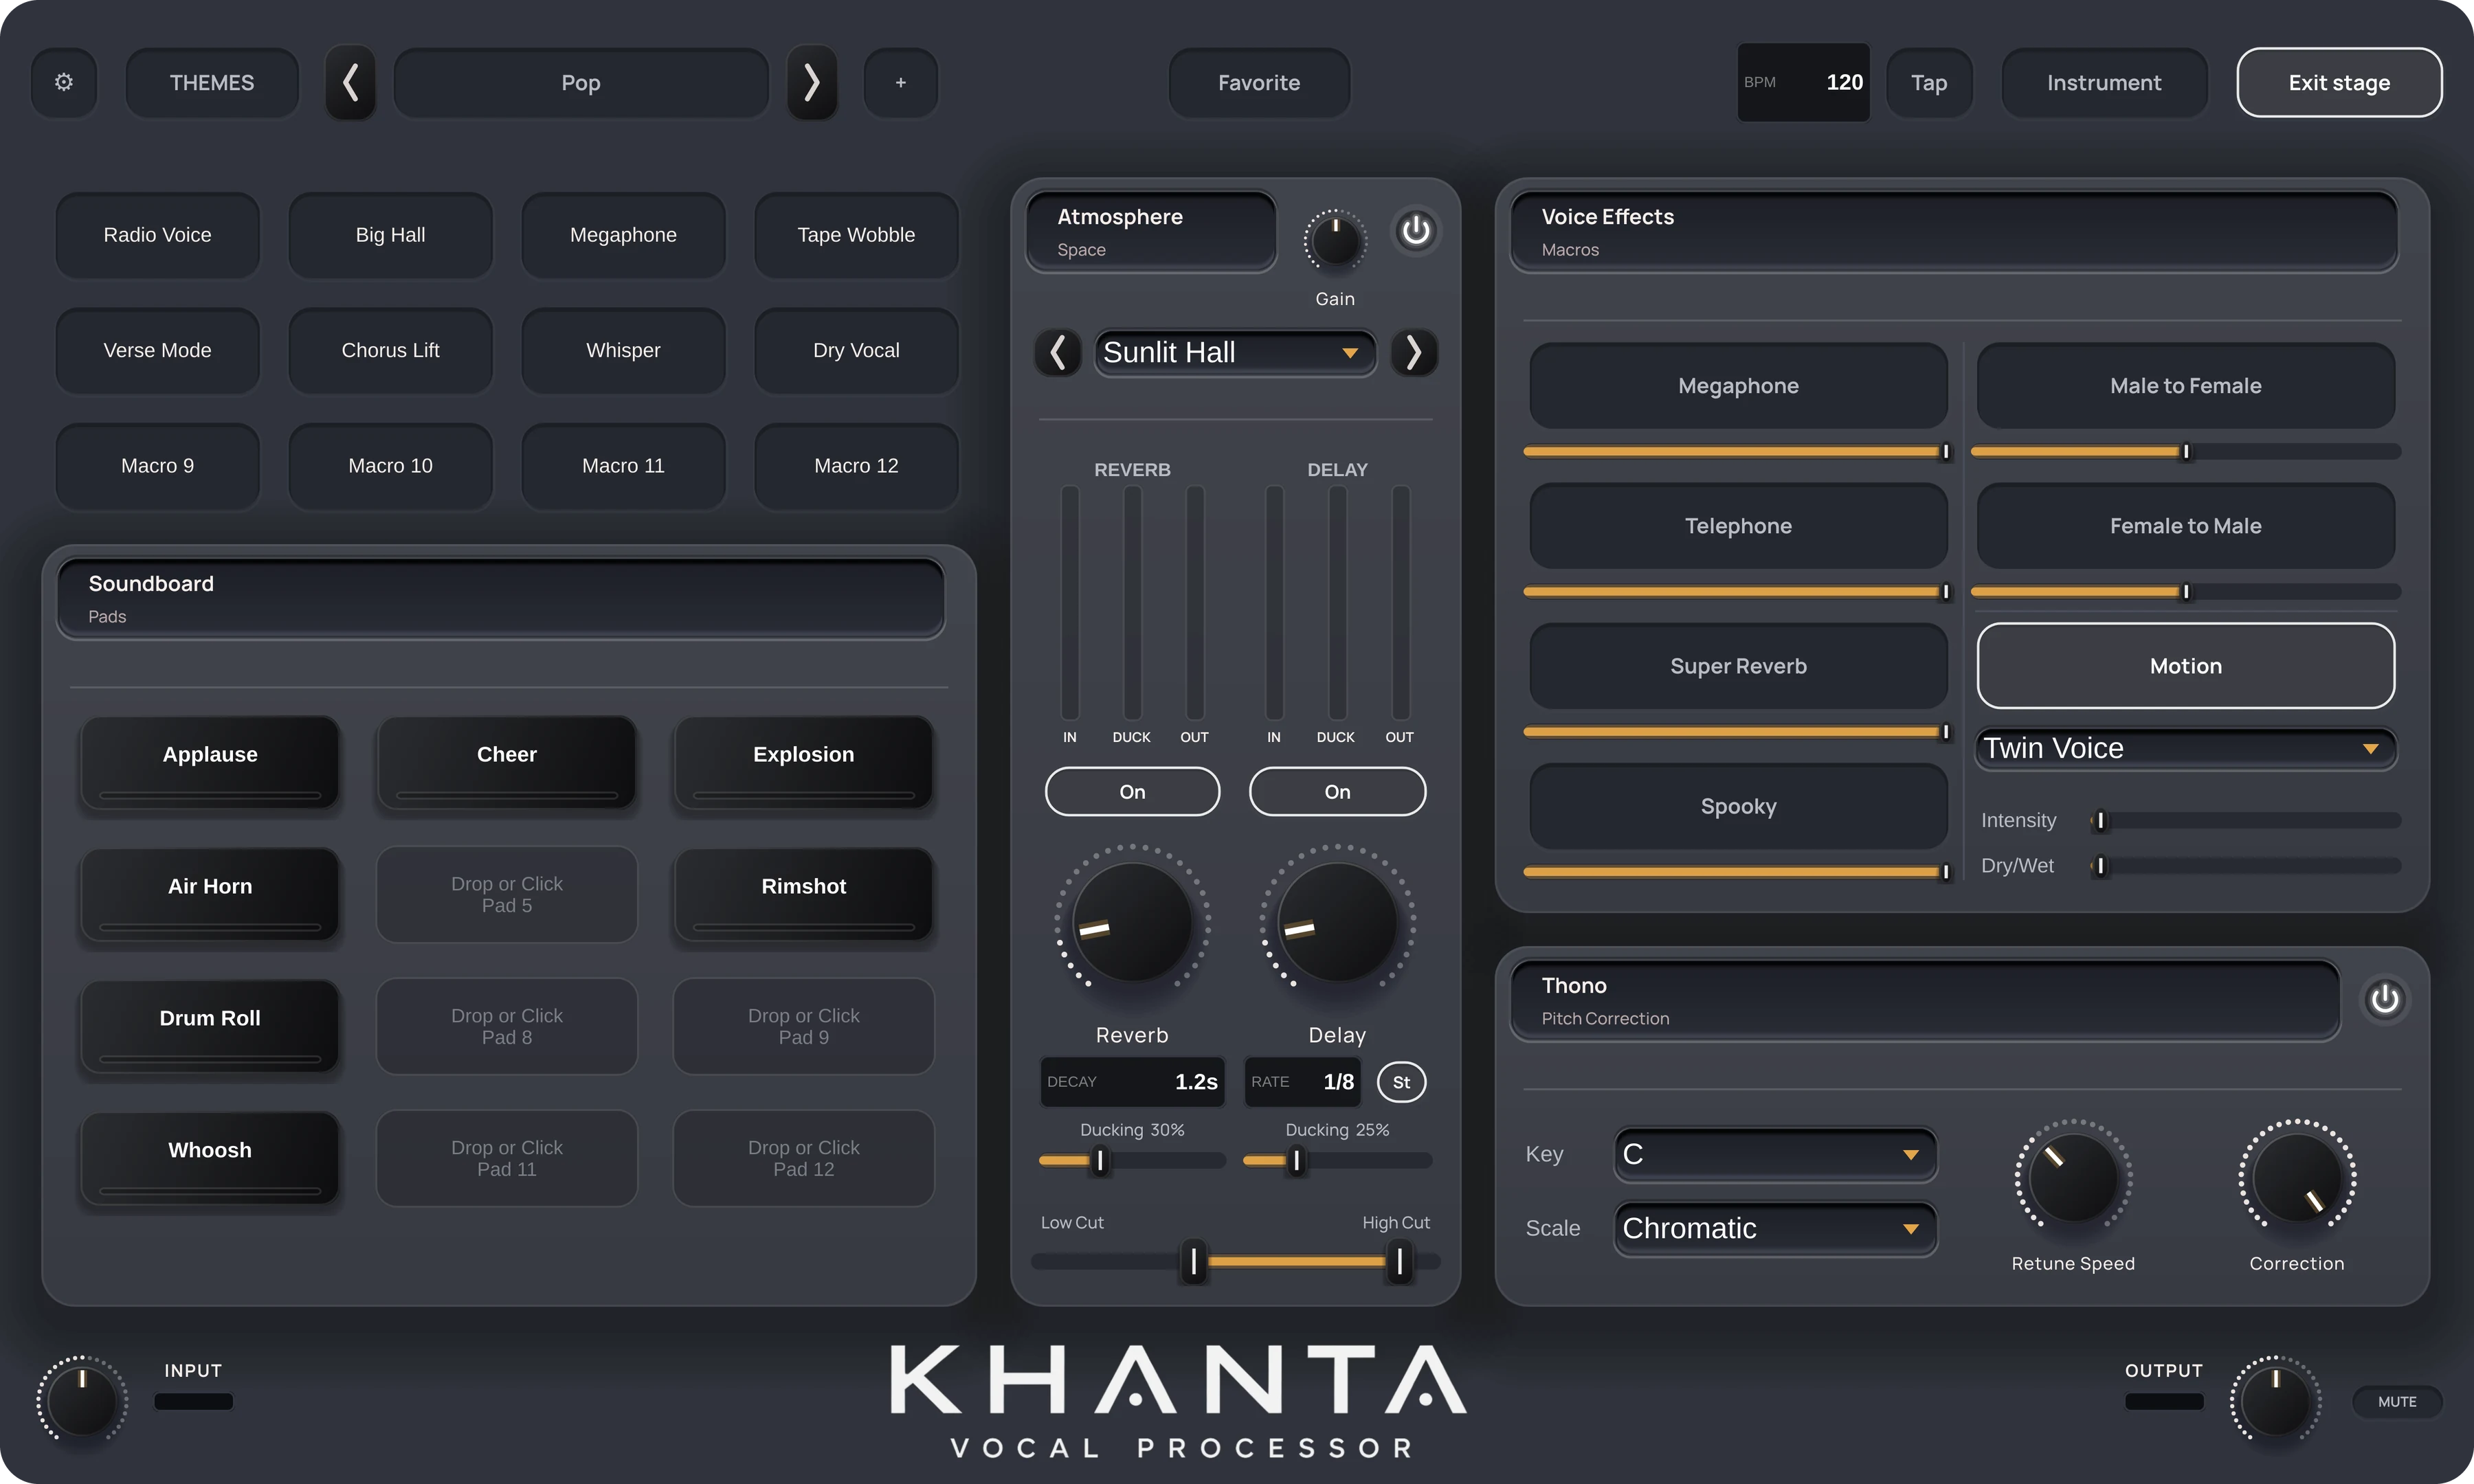2474x1484 pixels.
Task: Activate the Tape Wobble macro
Action: 856,235
